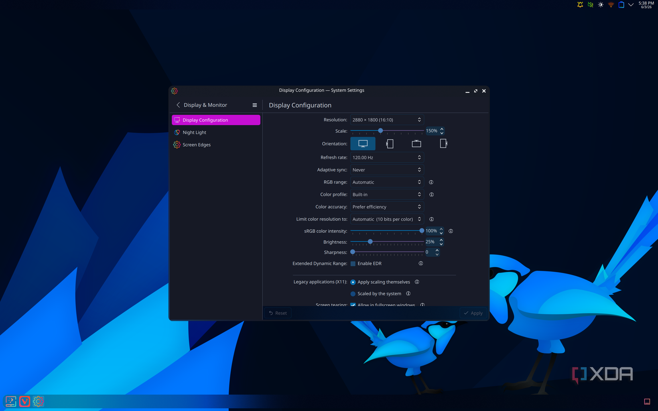Show Apply scaling themselves info icon
Viewport: 658px width, 411px height.
(x=417, y=282)
